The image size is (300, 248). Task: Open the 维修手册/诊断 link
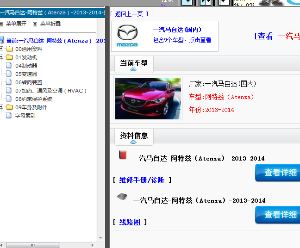(x=142, y=180)
